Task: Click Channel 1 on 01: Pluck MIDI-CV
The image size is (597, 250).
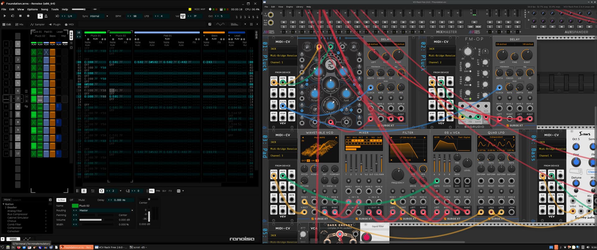Action: 283,62
